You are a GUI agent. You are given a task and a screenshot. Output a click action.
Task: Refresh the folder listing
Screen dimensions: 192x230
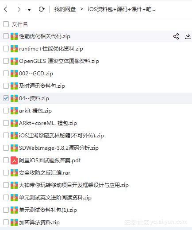42,9
